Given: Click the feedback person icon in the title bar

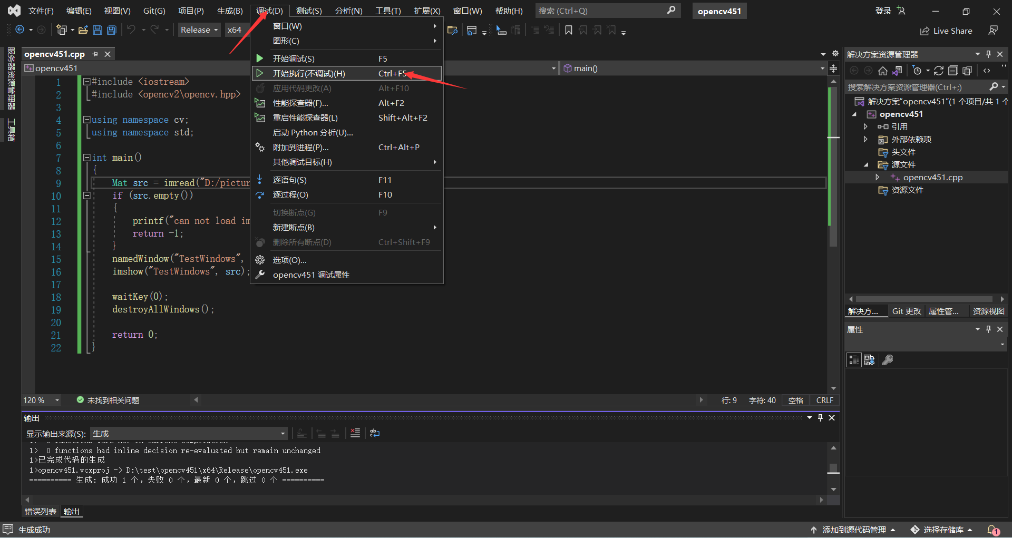Looking at the screenshot, I should point(993,31).
